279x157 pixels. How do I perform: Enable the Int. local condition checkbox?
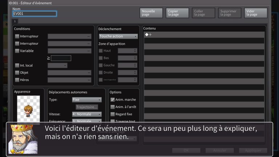click(17, 65)
